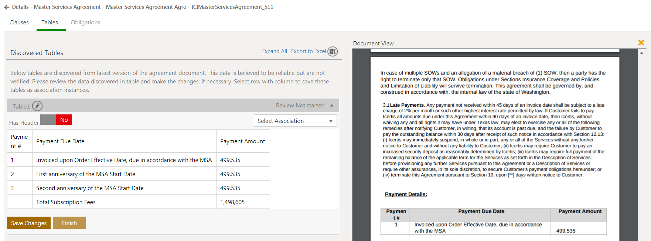Collapse the Table1 section arrow
The image size is (651, 241).
coord(331,106)
